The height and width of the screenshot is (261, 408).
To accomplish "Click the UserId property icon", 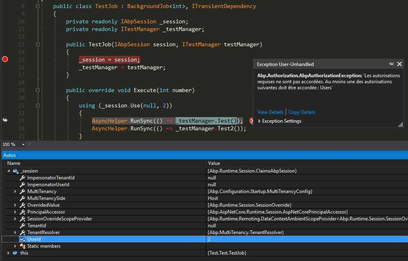I will pos(22,239).
